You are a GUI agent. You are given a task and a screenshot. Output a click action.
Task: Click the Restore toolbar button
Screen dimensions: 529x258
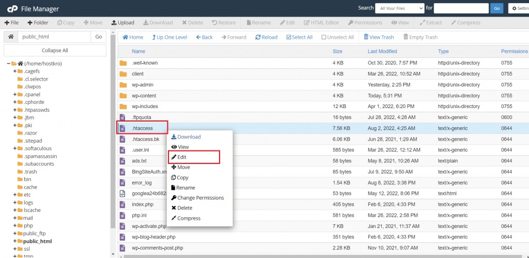point(224,23)
